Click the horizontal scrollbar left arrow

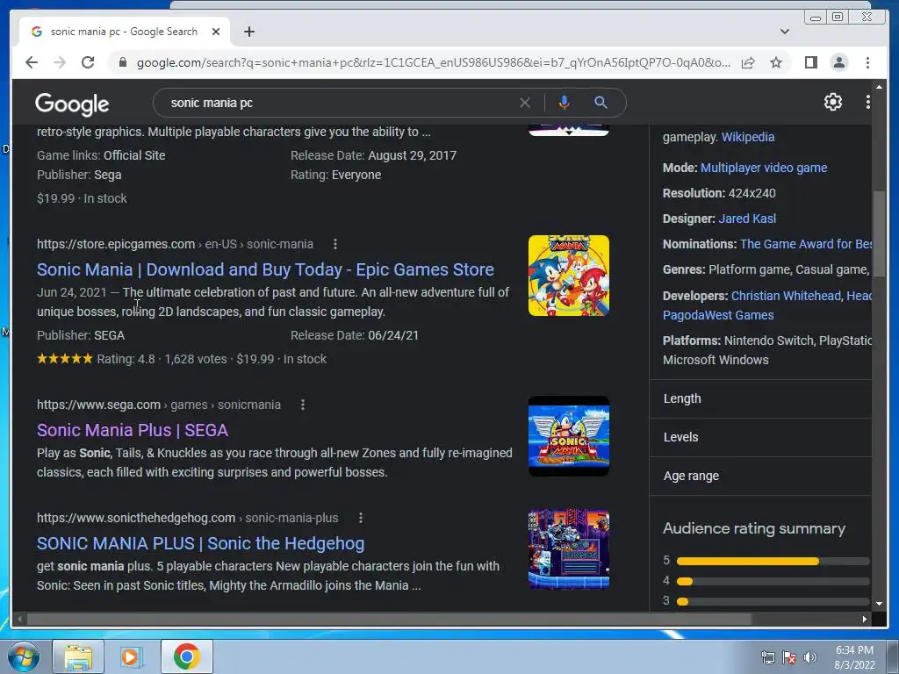[x=20, y=619]
